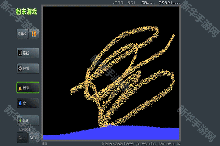Select the 粉末 powder element

point(28,88)
